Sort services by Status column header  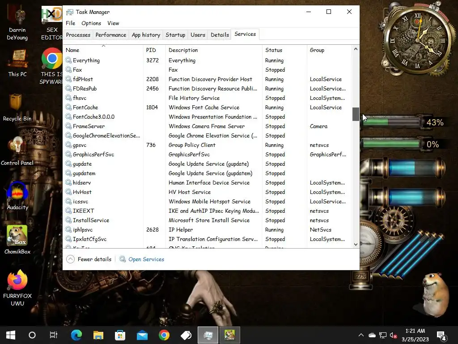284,50
